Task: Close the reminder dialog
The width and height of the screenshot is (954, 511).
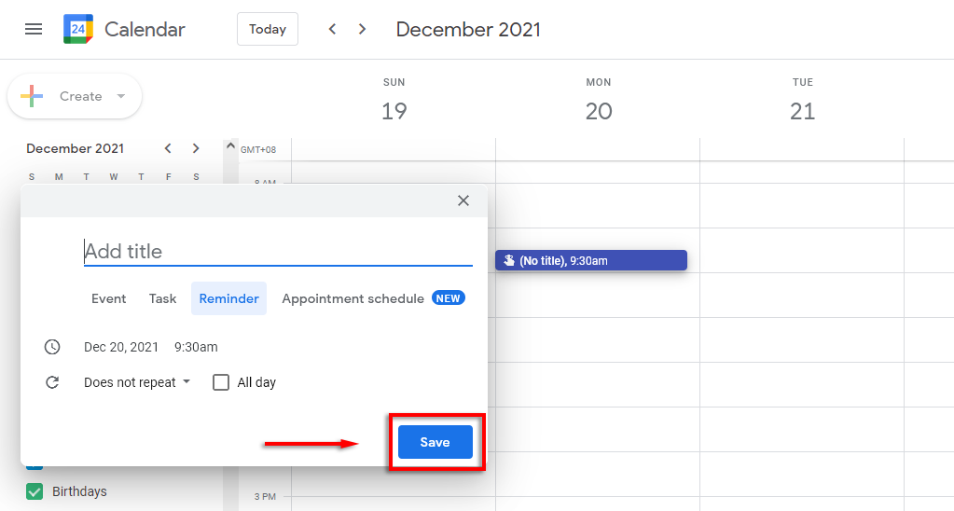Action: [x=463, y=200]
